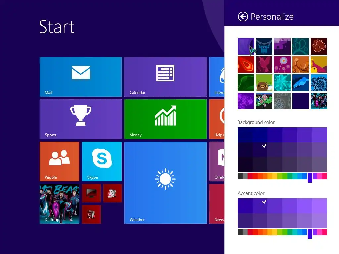Select the blue robot background pattern
The height and width of the screenshot is (254, 339).
tap(264, 46)
